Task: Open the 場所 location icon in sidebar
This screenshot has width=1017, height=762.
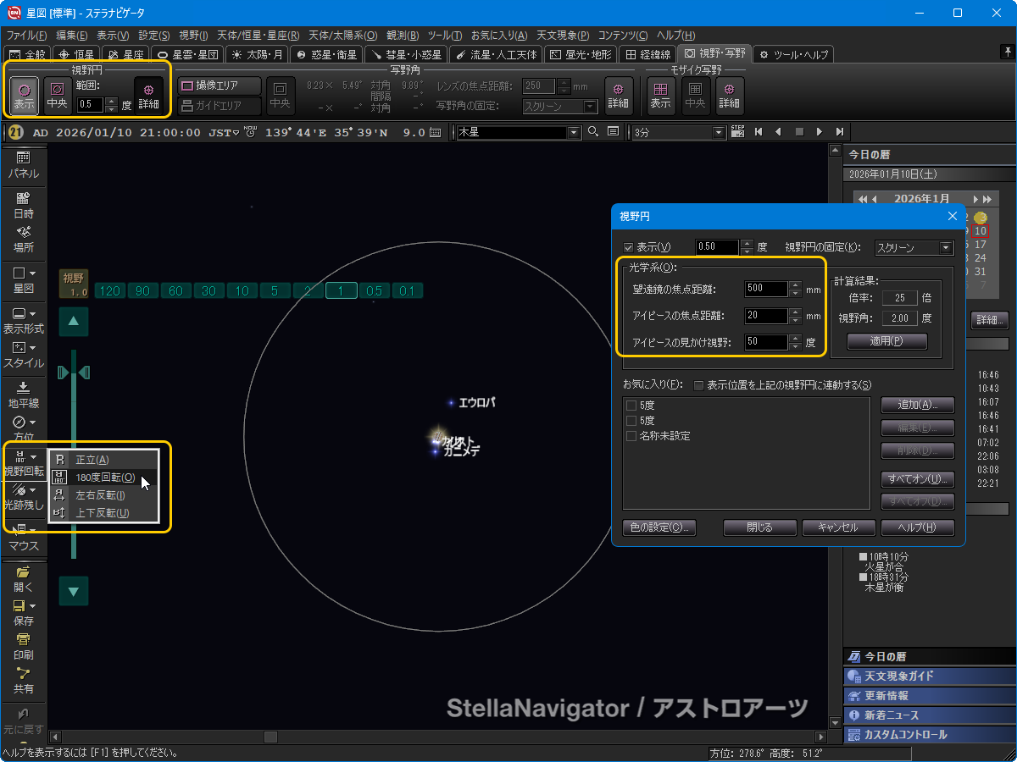Action: click(x=24, y=238)
